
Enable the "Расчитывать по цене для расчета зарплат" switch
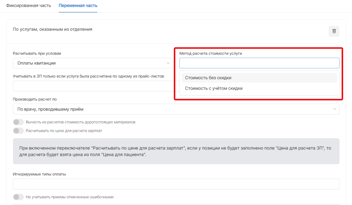click(18, 130)
